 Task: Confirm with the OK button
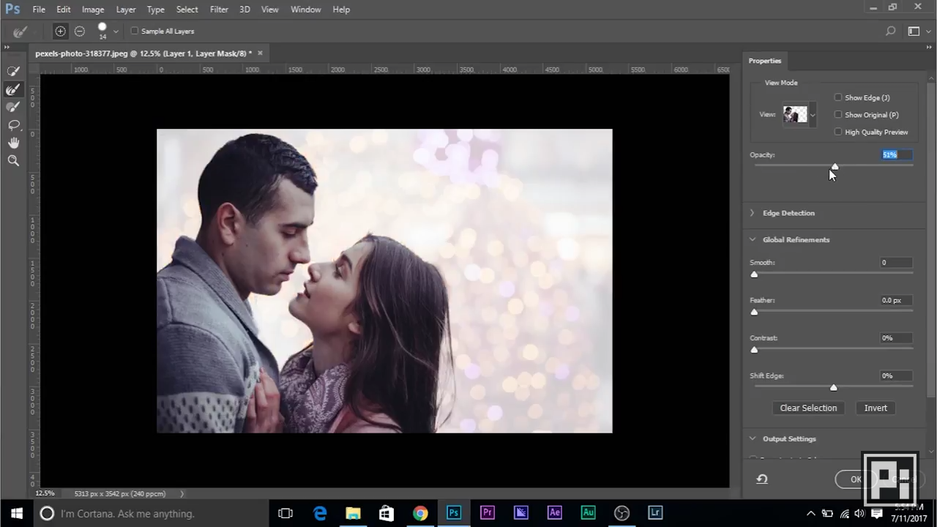[x=854, y=479]
